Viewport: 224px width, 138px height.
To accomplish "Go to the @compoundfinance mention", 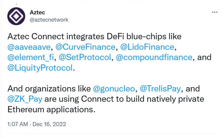I will coord(154,57).
